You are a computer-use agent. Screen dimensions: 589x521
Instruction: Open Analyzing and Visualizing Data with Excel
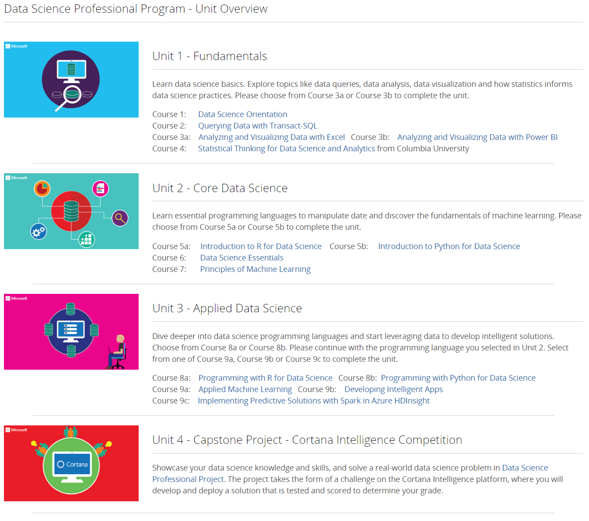point(271,137)
